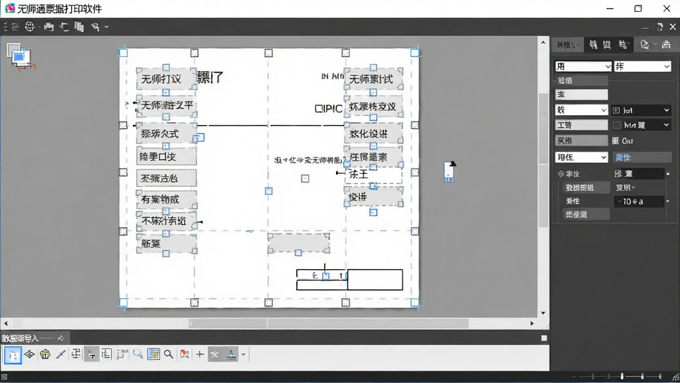
Task: Select the diagonal line tool in the bottom toolbar
Action: click(x=60, y=354)
